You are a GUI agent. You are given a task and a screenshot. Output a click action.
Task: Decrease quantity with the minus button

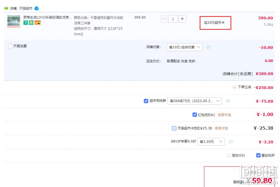[164, 19]
